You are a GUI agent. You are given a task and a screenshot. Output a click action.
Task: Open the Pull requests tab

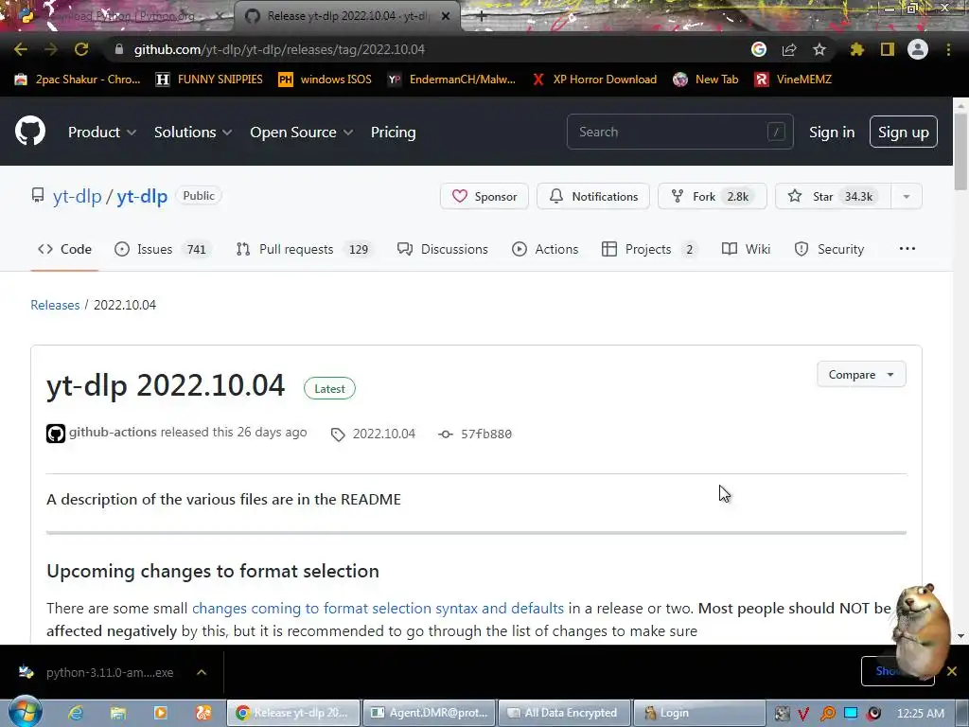304,249
